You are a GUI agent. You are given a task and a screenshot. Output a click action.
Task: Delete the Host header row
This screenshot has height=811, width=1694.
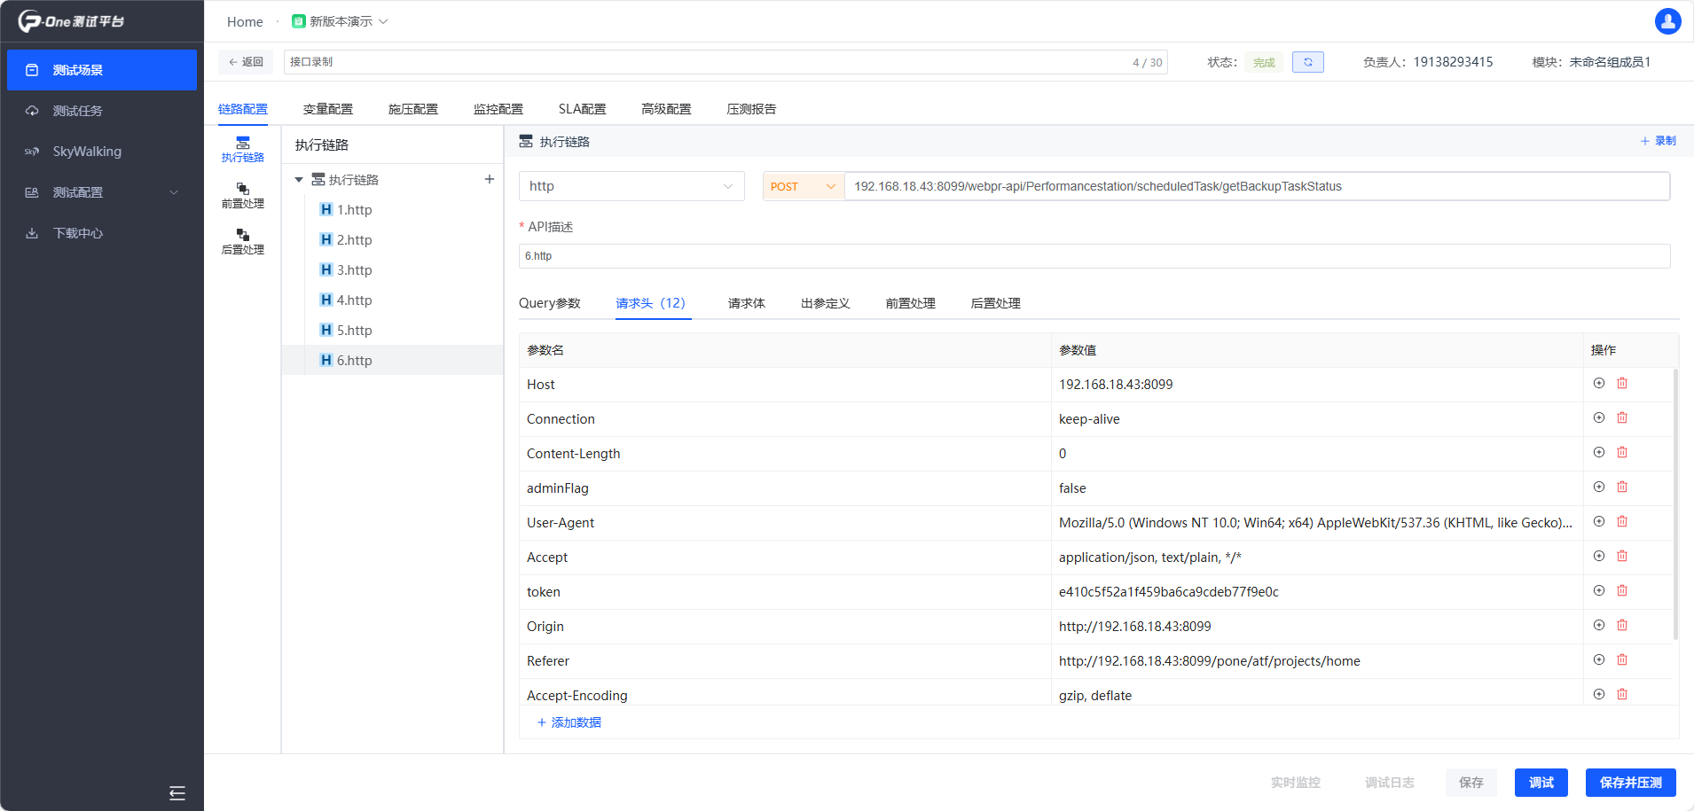(x=1622, y=383)
